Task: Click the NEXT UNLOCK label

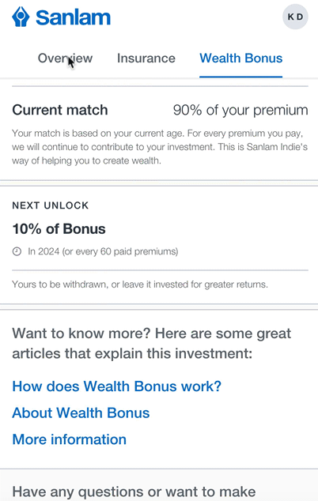Action: [x=50, y=205]
